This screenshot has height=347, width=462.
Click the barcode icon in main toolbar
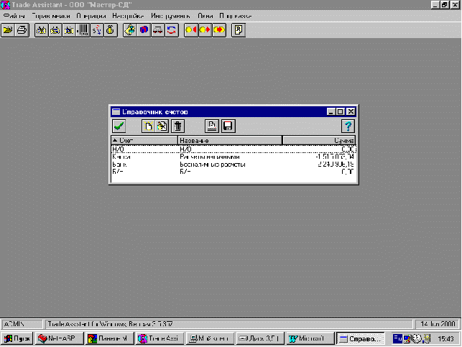83,29
